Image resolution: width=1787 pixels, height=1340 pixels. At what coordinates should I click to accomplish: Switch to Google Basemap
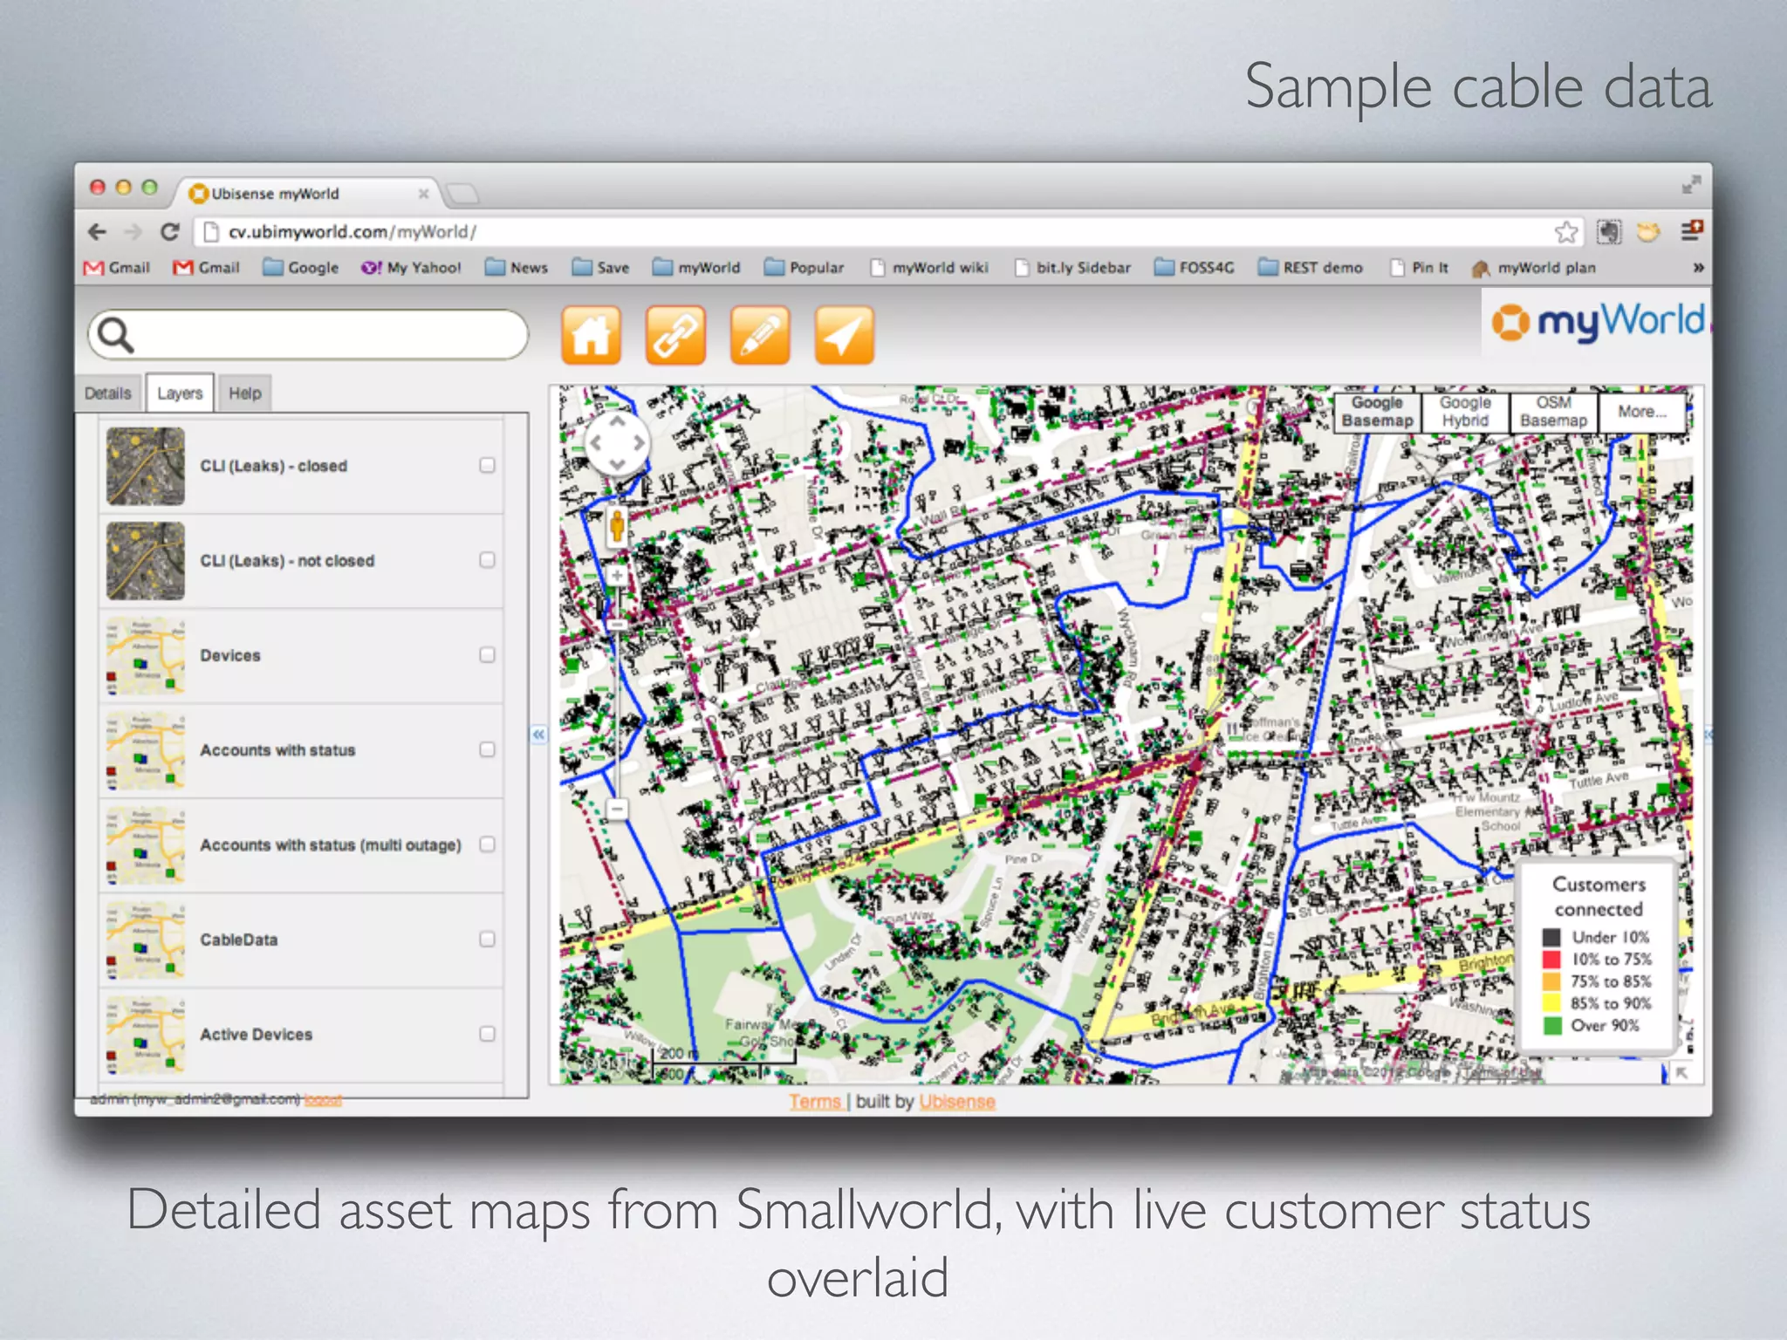click(x=1377, y=412)
